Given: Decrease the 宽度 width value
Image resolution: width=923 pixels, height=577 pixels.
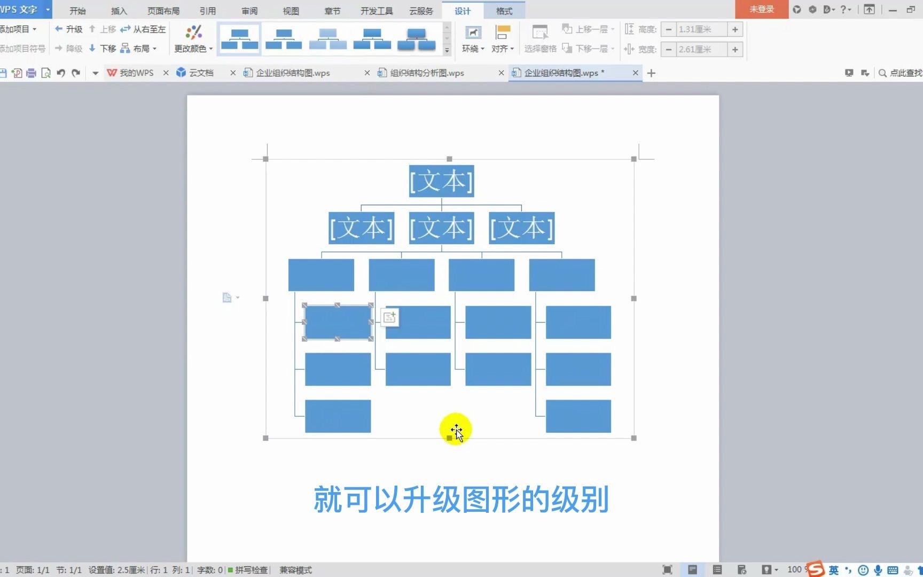Looking at the screenshot, I should 668,49.
